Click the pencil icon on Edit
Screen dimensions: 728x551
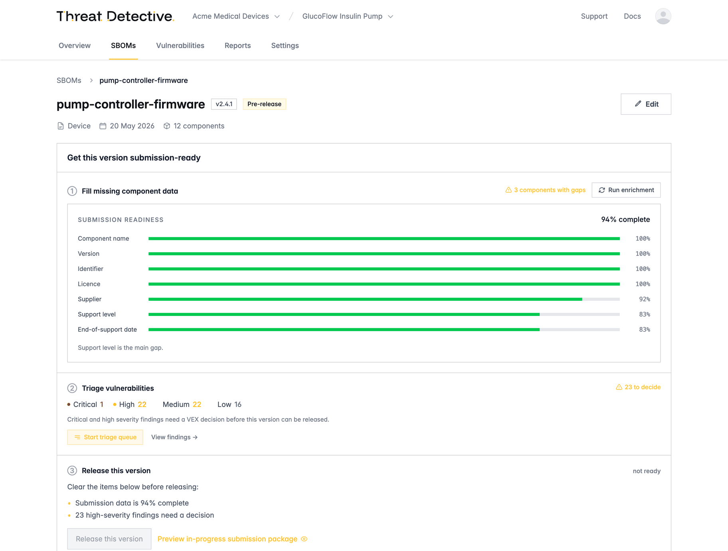point(638,104)
